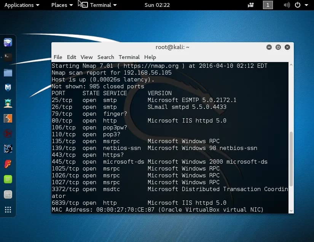Start Metasploit Framework from the dock

coord(8,87)
